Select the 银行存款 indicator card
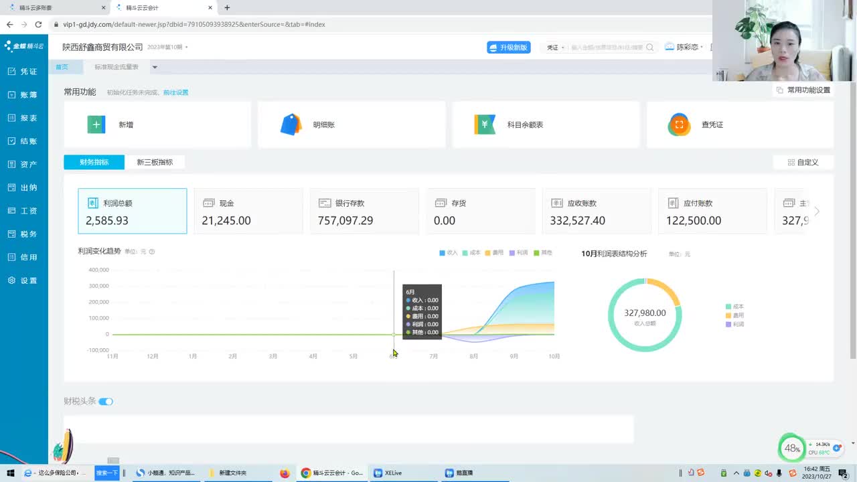 click(x=364, y=211)
